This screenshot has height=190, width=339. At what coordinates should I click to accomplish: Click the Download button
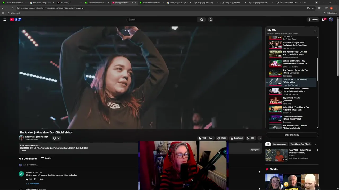coord(237,138)
